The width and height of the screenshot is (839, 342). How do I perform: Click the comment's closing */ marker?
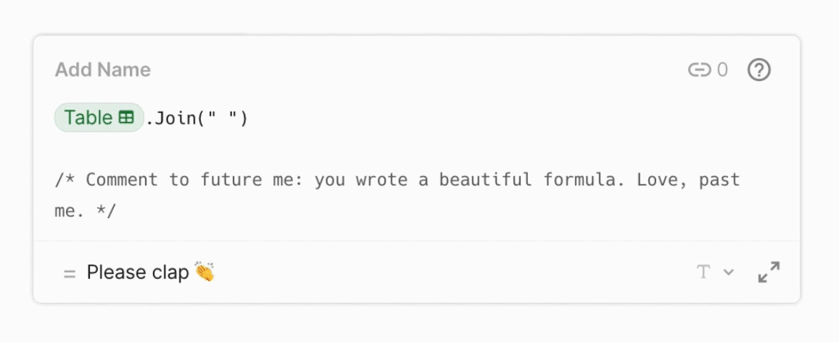tap(106, 210)
